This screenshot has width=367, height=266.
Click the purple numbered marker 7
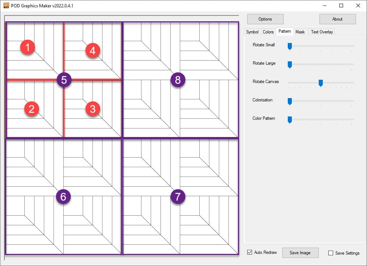point(178,197)
